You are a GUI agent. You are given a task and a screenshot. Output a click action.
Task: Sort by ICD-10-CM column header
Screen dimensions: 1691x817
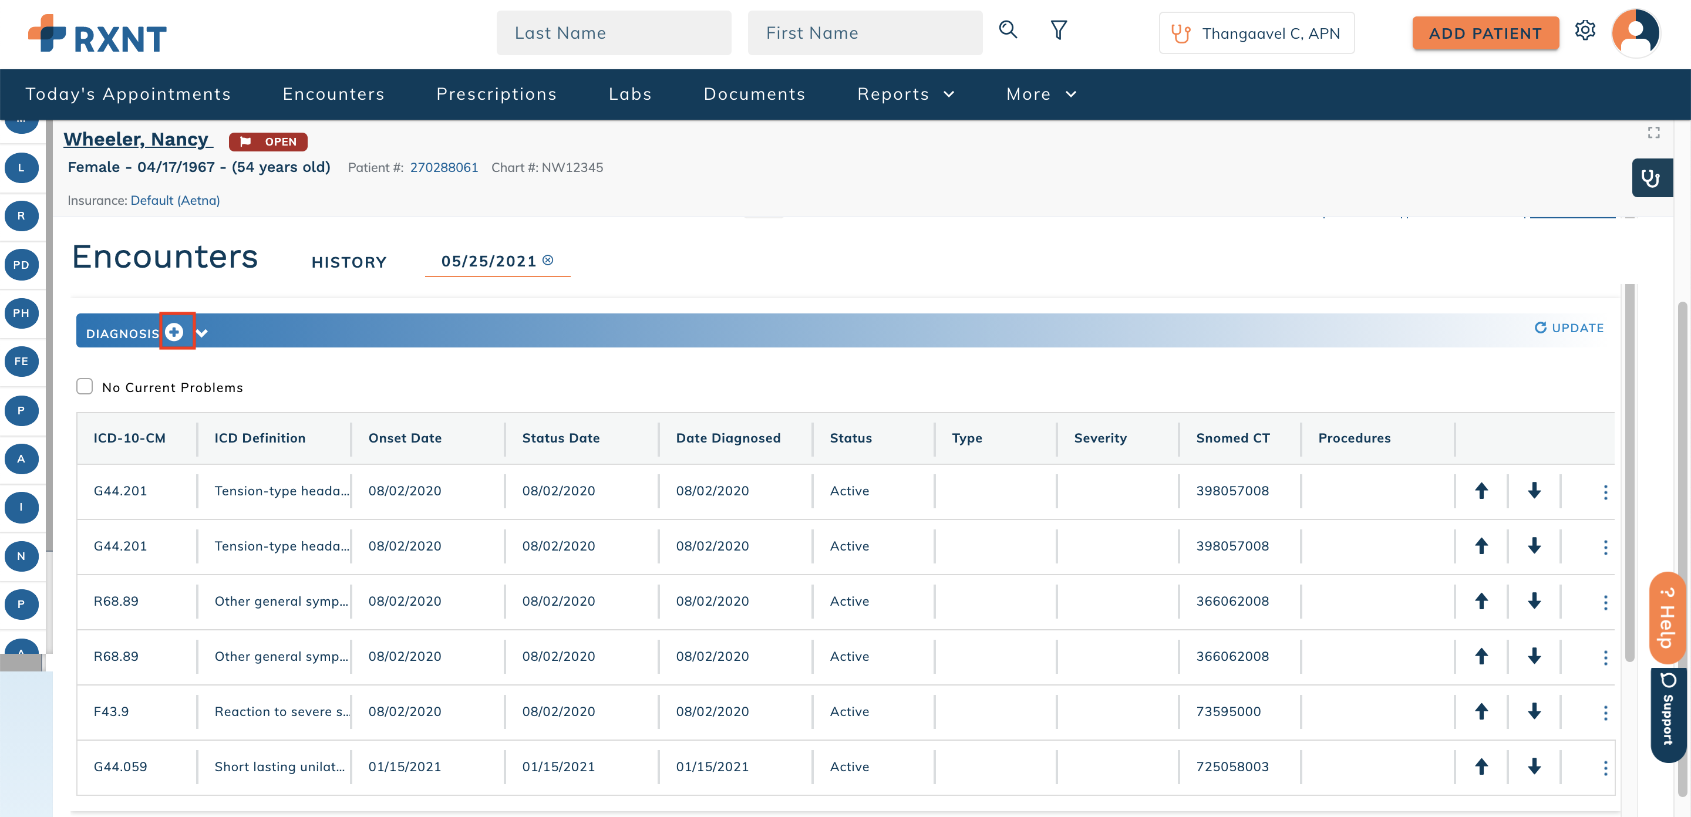129,438
